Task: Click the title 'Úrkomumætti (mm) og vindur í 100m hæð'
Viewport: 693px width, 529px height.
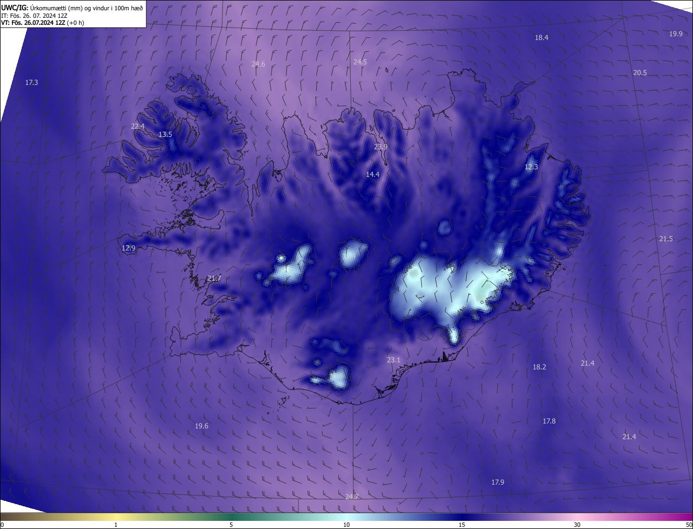Action: 86,8
